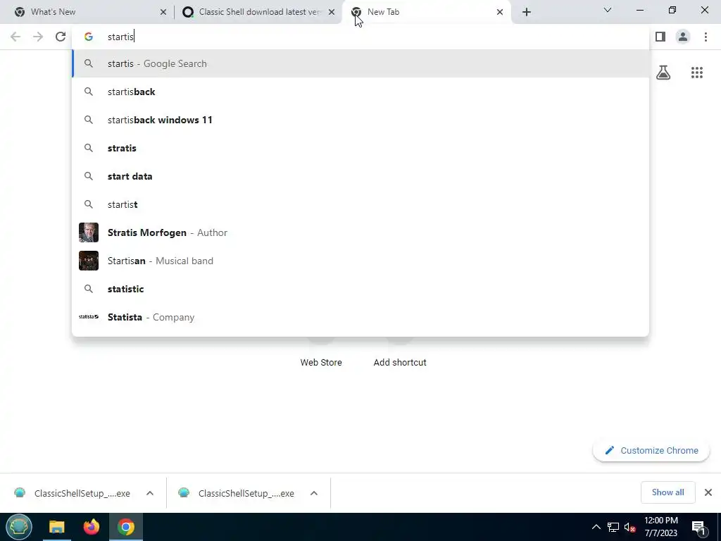
Task: Open first ClassicShellSetup download item
Action: click(73, 493)
